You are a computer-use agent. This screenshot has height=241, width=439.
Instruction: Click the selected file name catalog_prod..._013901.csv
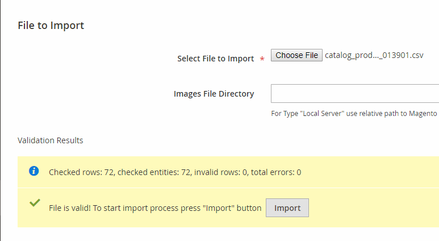pyautogui.click(x=374, y=55)
